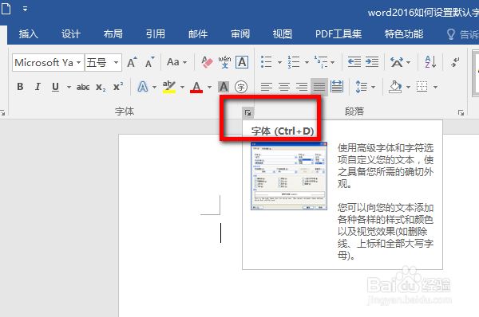479x317 pixels.
Task: Apply yellow text highlight color
Action: point(169,87)
